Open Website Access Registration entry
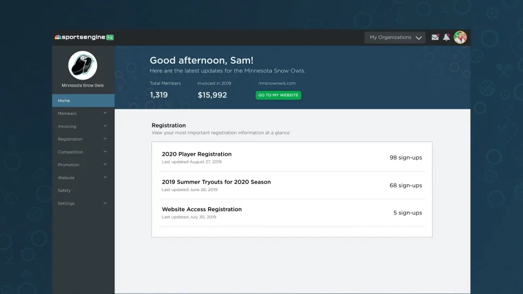 point(202,209)
